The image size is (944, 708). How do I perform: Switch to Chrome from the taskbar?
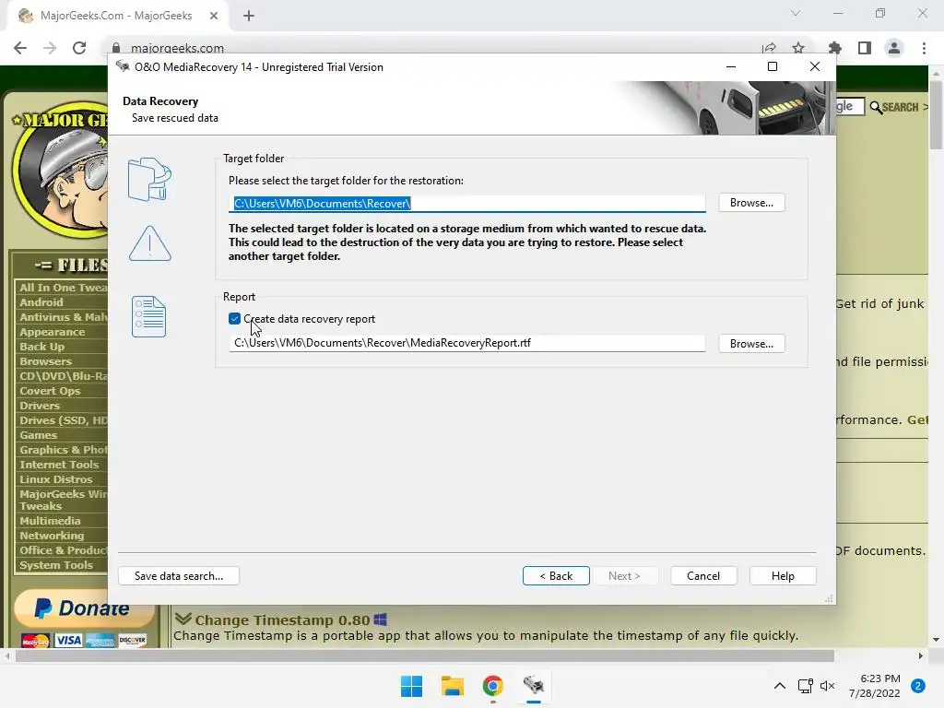click(x=492, y=686)
